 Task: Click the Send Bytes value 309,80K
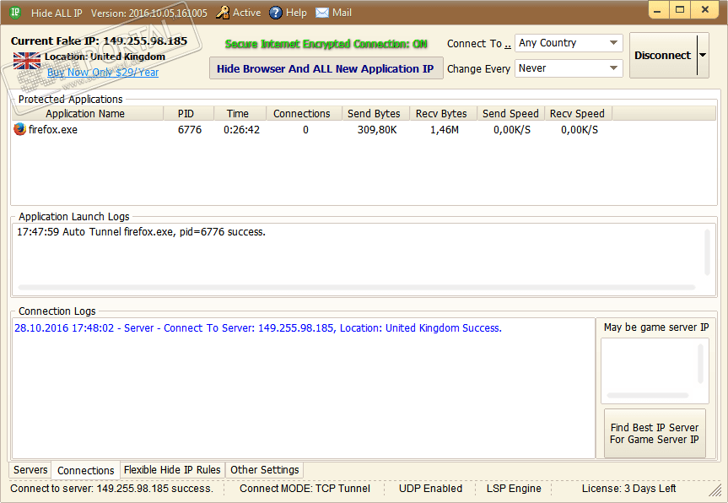377,130
